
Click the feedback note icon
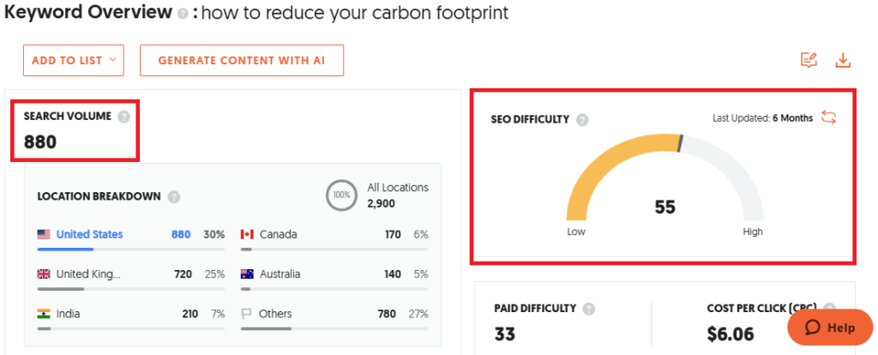pos(808,60)
